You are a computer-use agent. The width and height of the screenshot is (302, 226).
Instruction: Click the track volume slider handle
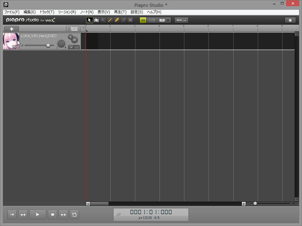[x=48, y=45]
